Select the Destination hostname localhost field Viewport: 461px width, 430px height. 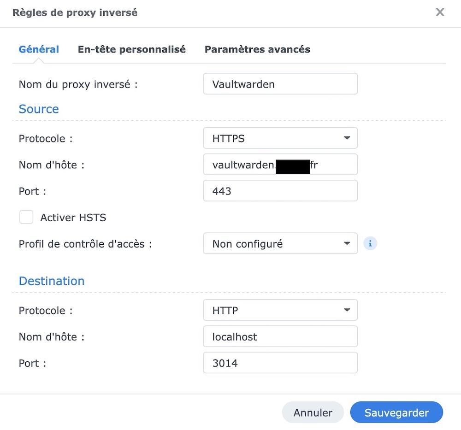pyautogui.click(x=280, y=336)
